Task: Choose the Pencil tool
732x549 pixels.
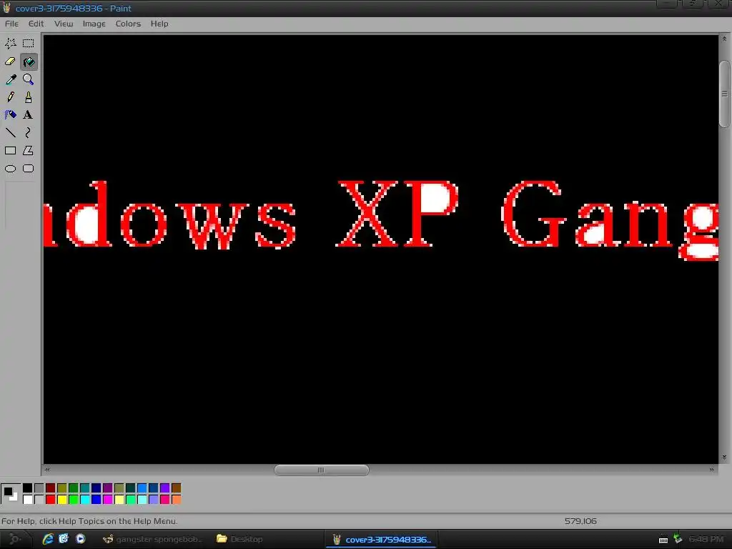Action: pyautogui.click(x=10, y=97)
